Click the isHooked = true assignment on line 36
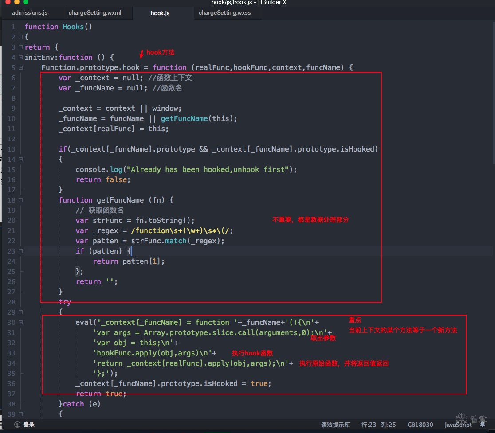The width and height of the screenshot is (495, 433). pos(173,384)
